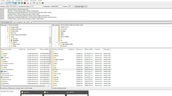Close the sftp connection tab
This screenshot has height=96, width=172.
(x=31, y=22)
